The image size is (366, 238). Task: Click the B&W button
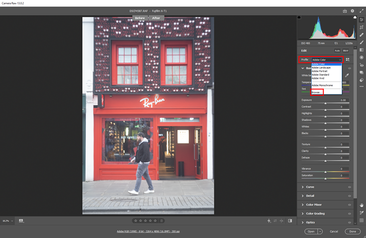(x=346, y=51)
